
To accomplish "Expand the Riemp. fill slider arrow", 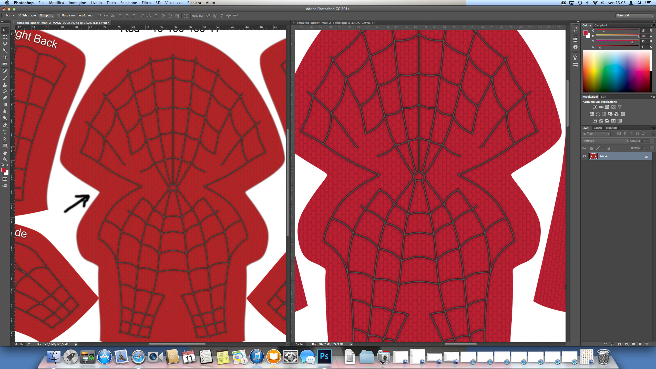I will (x=652, y=148).
